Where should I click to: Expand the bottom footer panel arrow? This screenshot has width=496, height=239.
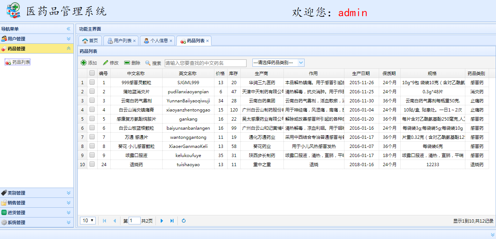(493, 235)
